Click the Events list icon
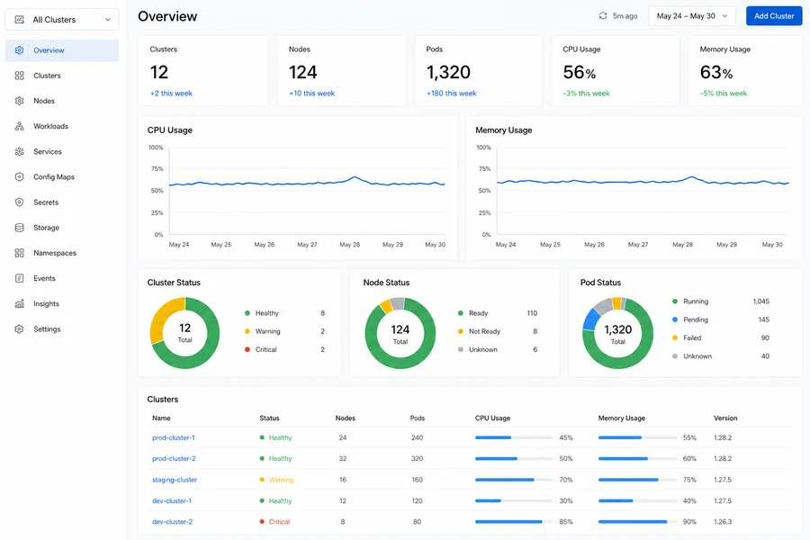 click(x=19, y=278)
